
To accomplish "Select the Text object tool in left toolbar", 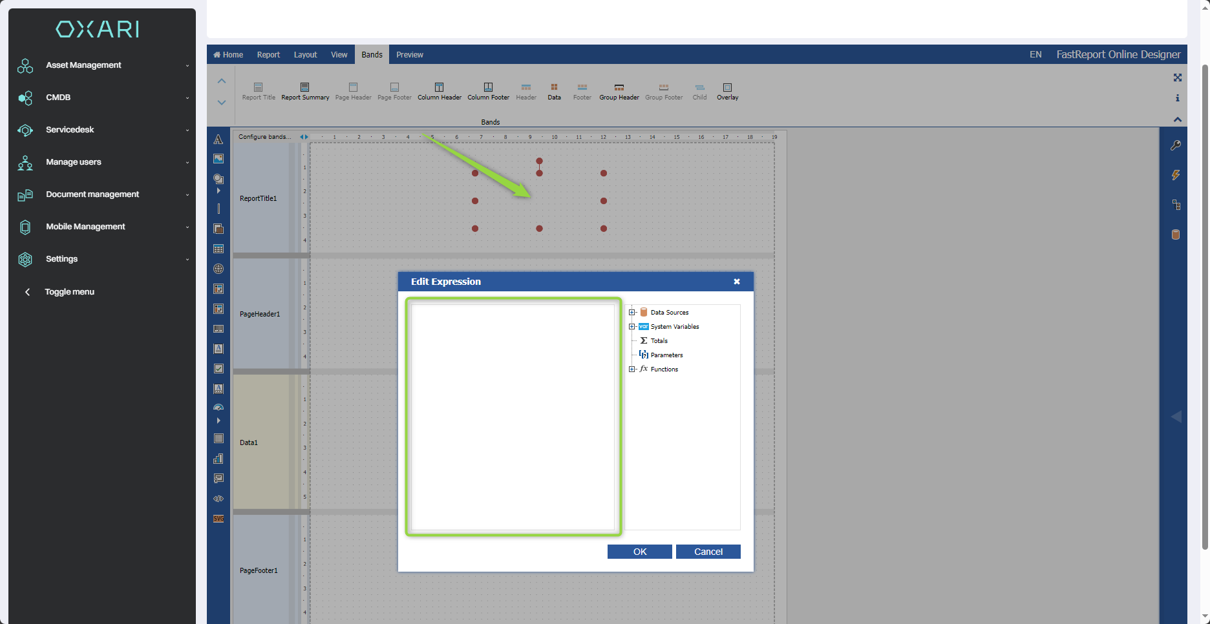I will click(x=218, y=140).
